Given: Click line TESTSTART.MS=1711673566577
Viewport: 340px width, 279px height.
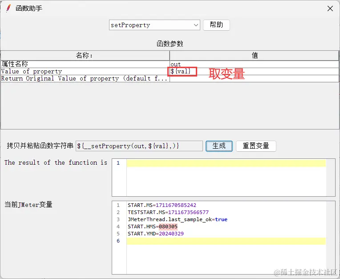Looking at the screenshot, I should pos(168,212).
